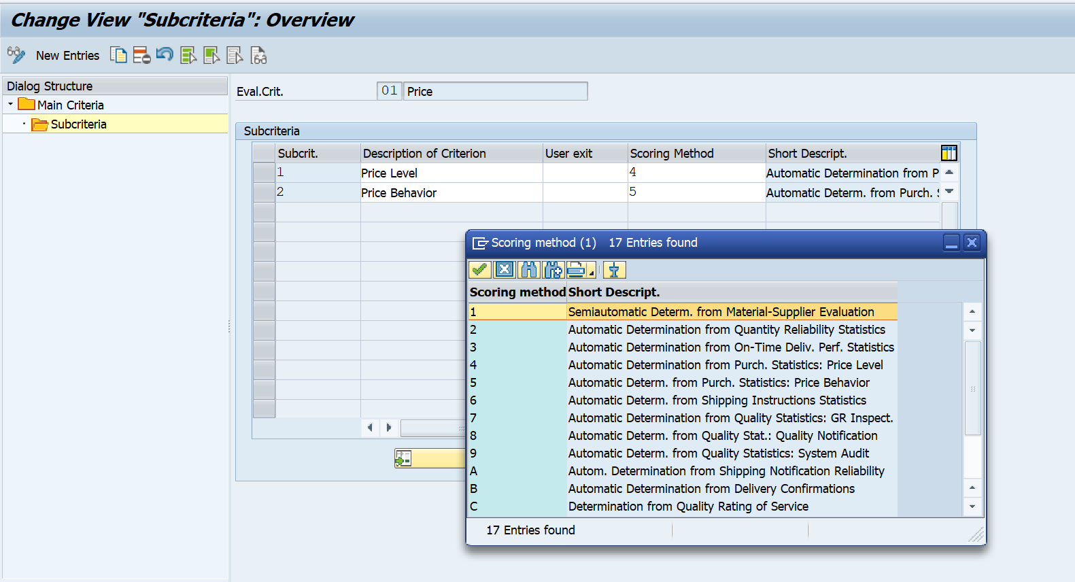This screenshot has height=582, width=1075.
Task: Click scroll-down arrow below the top dialog arrow
Action: (972, 330)
